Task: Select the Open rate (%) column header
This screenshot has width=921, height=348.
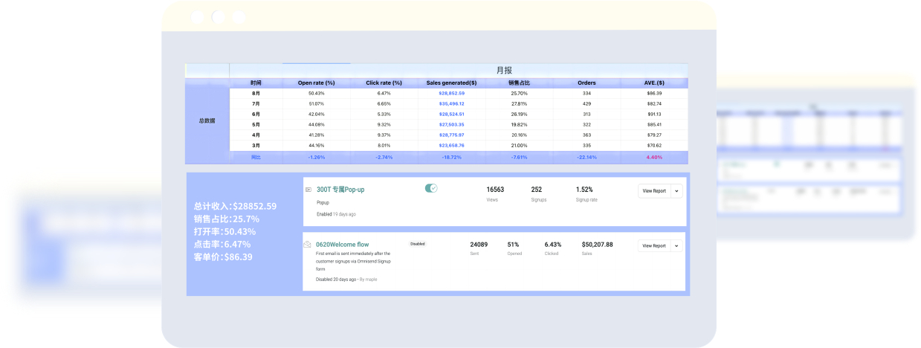Action: coord(317,83)
